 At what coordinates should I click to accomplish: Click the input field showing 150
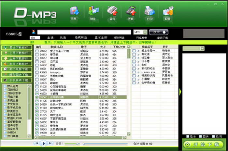tap(35, 38)
